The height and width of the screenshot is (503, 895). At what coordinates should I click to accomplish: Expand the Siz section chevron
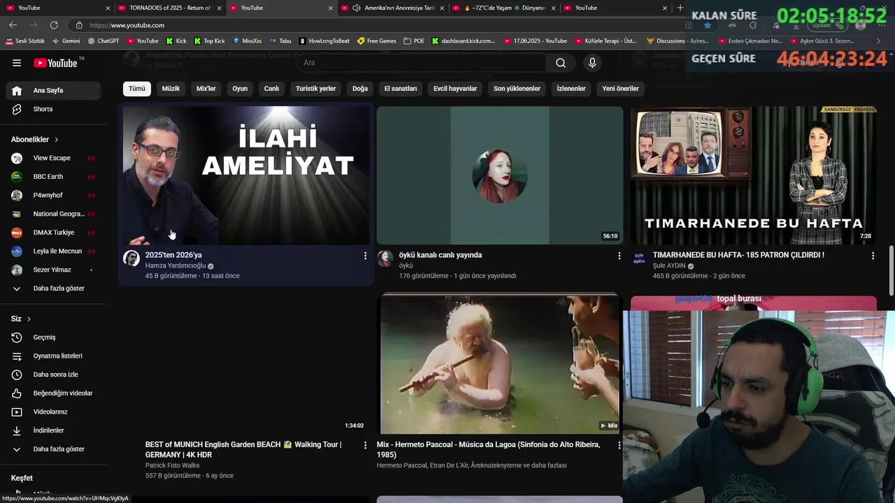(29, 319)
